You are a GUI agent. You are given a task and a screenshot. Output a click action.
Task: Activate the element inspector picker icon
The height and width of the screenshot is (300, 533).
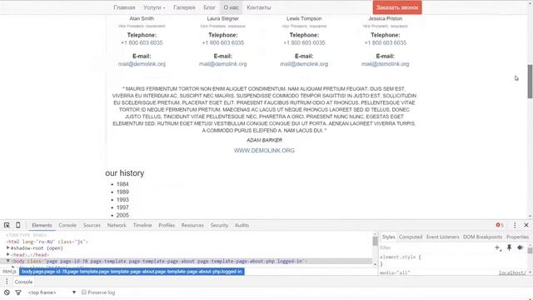[7, 225]
